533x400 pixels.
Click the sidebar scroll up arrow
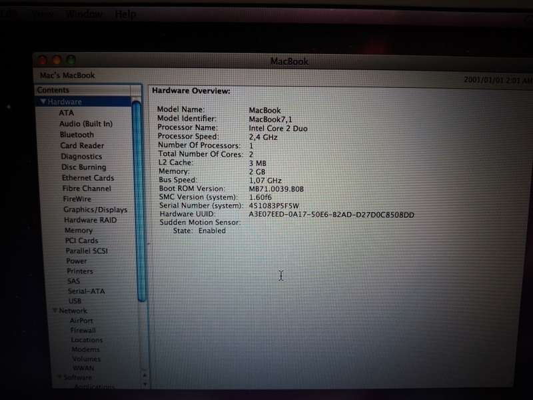tap(145, 375)
